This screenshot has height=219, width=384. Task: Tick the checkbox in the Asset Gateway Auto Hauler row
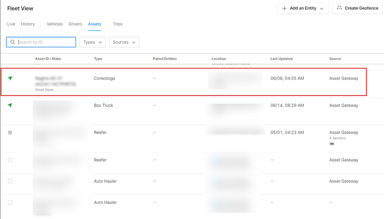coord(10,181)
